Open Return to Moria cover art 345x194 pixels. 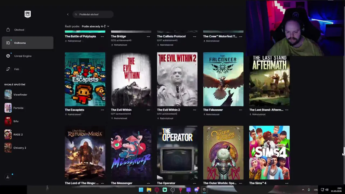tap(85, 153)
